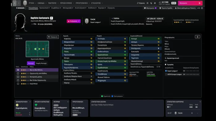This screenshot has width=216, height=121.
Task: Open the Επισκόπηση tab
Action: pos(33,8)
